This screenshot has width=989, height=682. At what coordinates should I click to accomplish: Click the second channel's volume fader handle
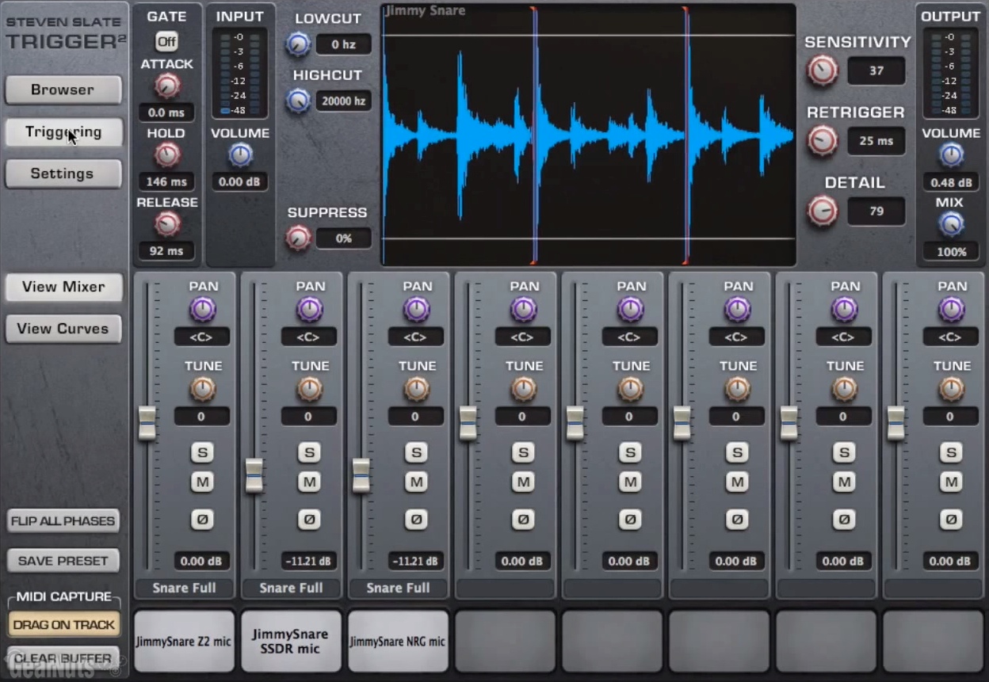(x=254, y=475)
